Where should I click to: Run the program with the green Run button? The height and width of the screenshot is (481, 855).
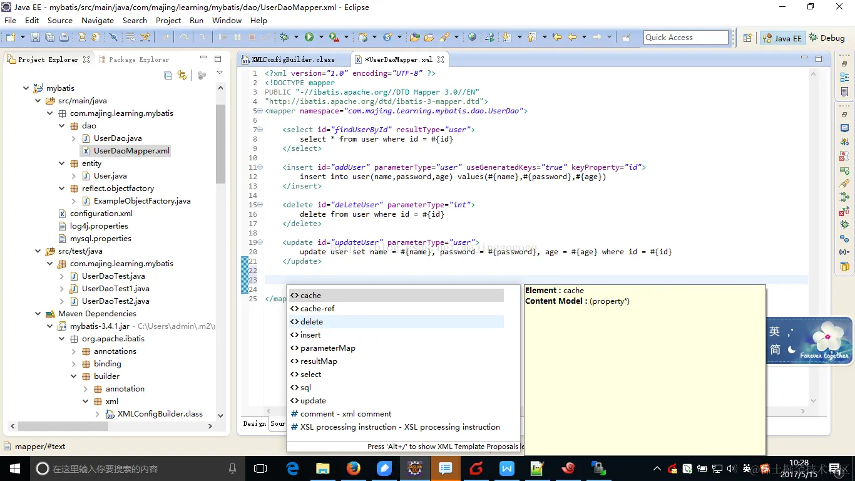coord(309,38)
